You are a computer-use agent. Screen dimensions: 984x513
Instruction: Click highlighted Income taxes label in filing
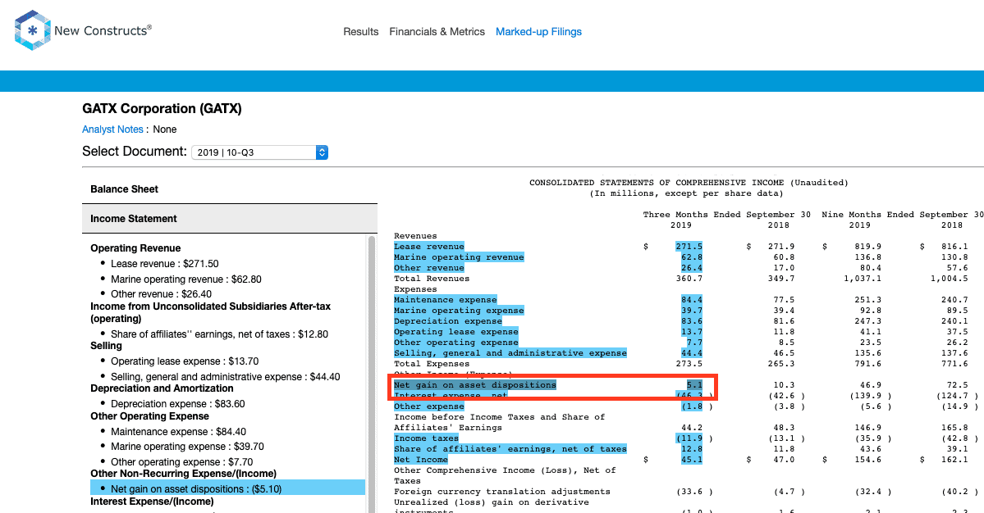point(426,438)
